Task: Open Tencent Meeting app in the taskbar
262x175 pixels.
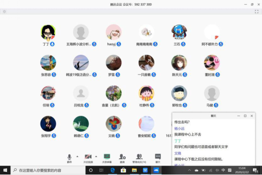Action: (x=156, y=170)
